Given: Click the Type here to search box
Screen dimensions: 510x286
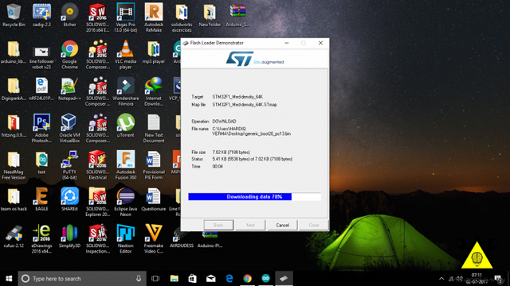Looking at the screenshot, I should (82, 279).
